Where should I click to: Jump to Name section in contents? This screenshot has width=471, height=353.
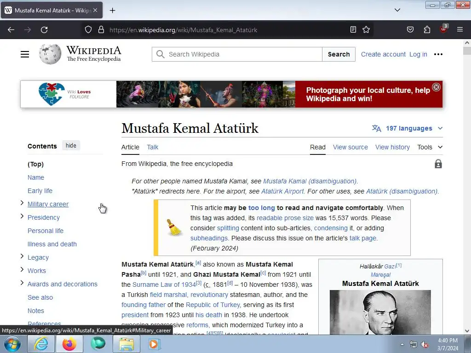point(36,177)
